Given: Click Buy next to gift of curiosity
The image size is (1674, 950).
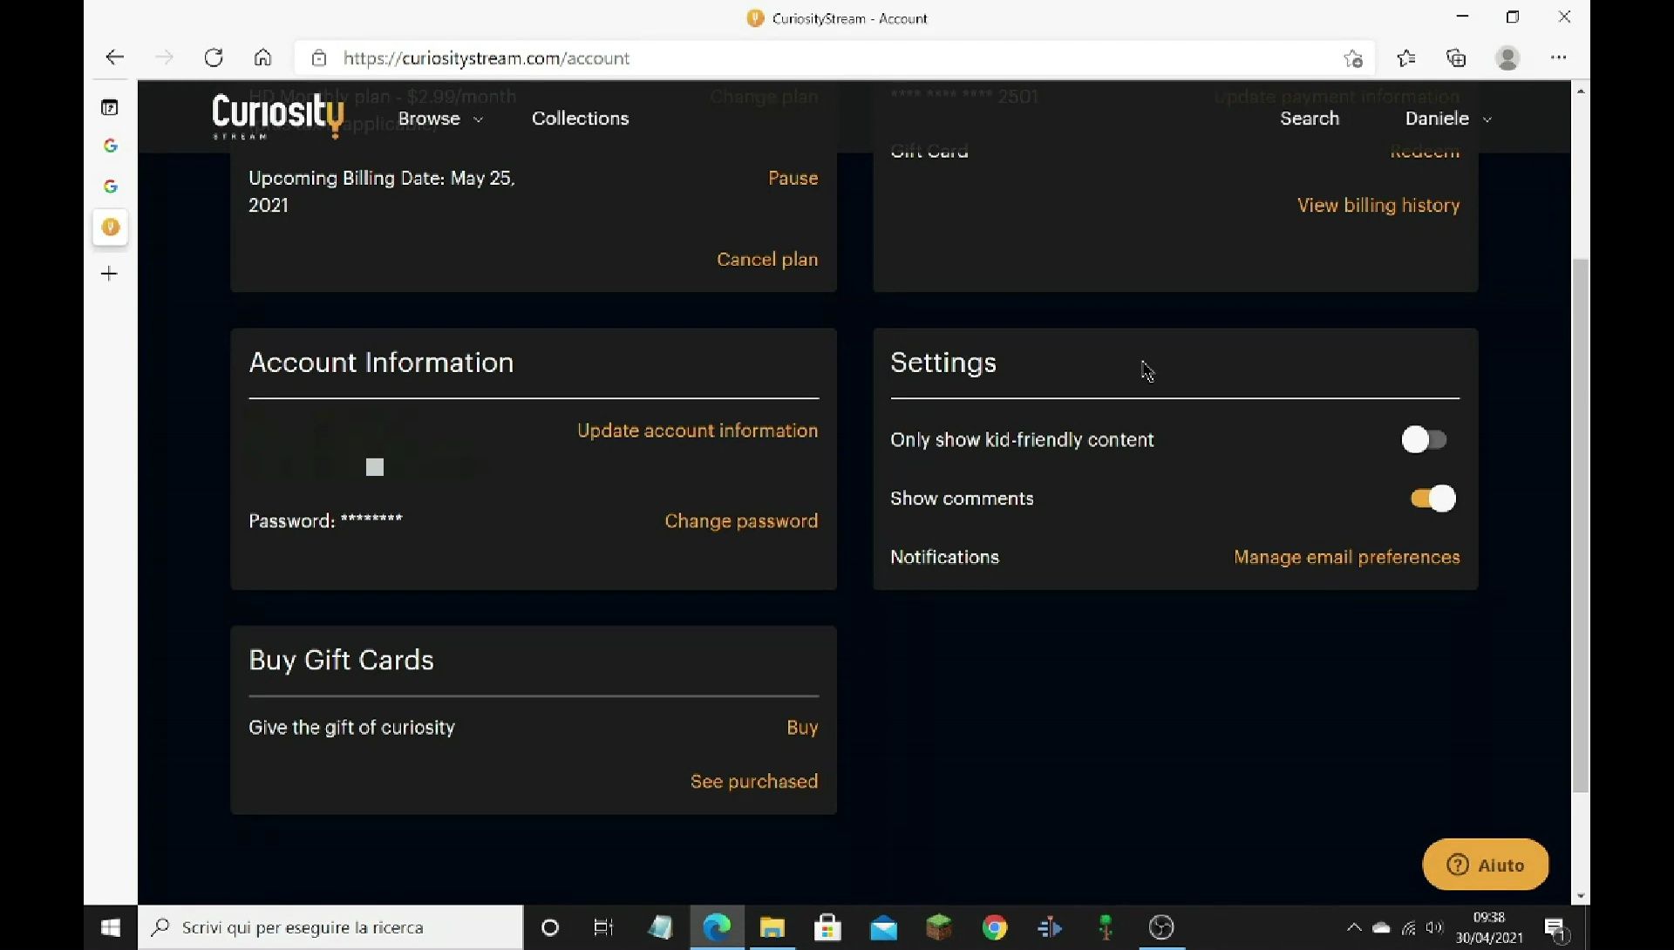Looking at the screenshot, I should pos(802,728).
